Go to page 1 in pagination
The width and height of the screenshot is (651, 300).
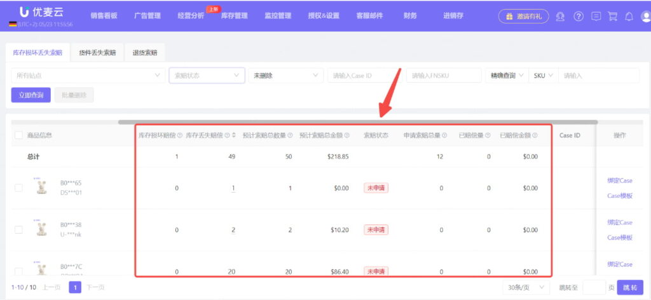click(75, 287)
